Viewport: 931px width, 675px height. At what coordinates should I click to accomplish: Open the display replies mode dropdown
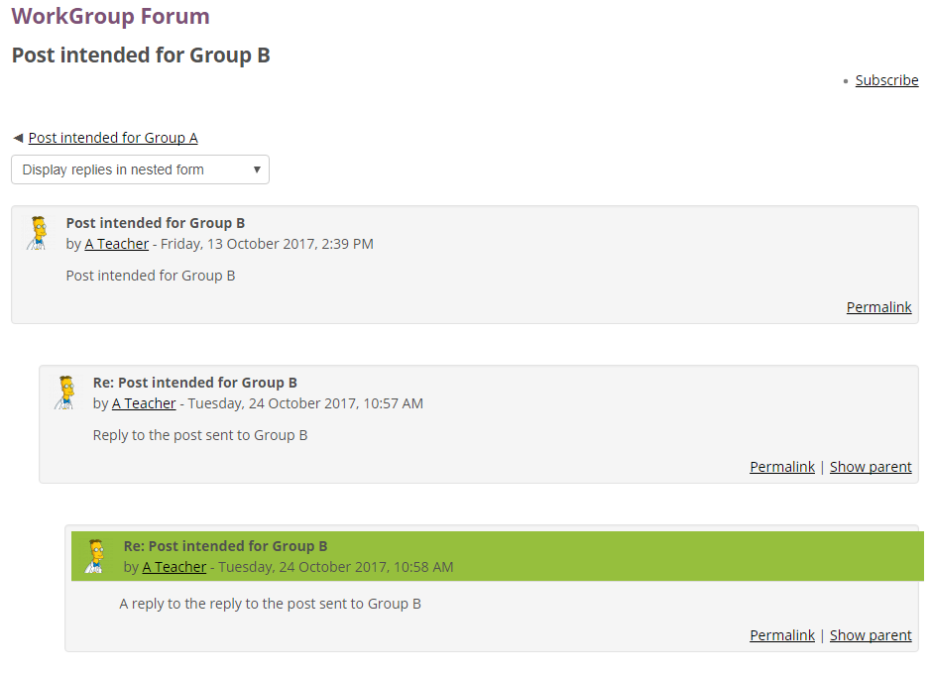(x=139, y=169)
